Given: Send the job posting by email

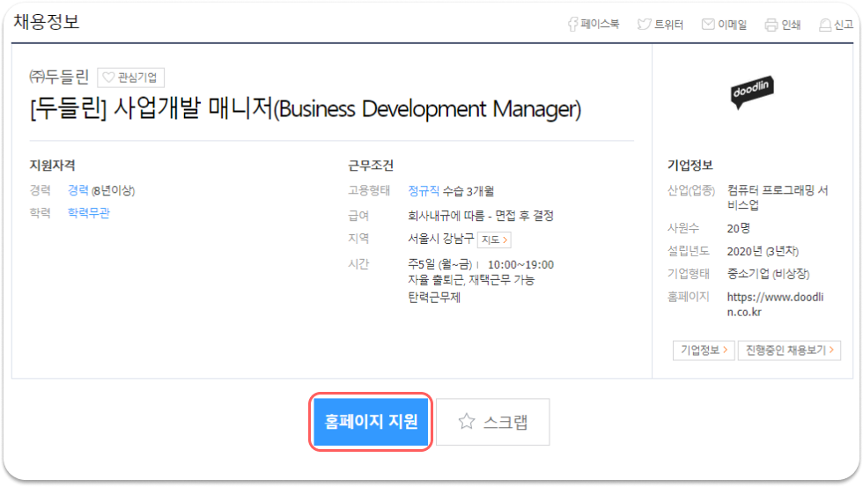Looking at the screenshot, I should coord(724,24).
